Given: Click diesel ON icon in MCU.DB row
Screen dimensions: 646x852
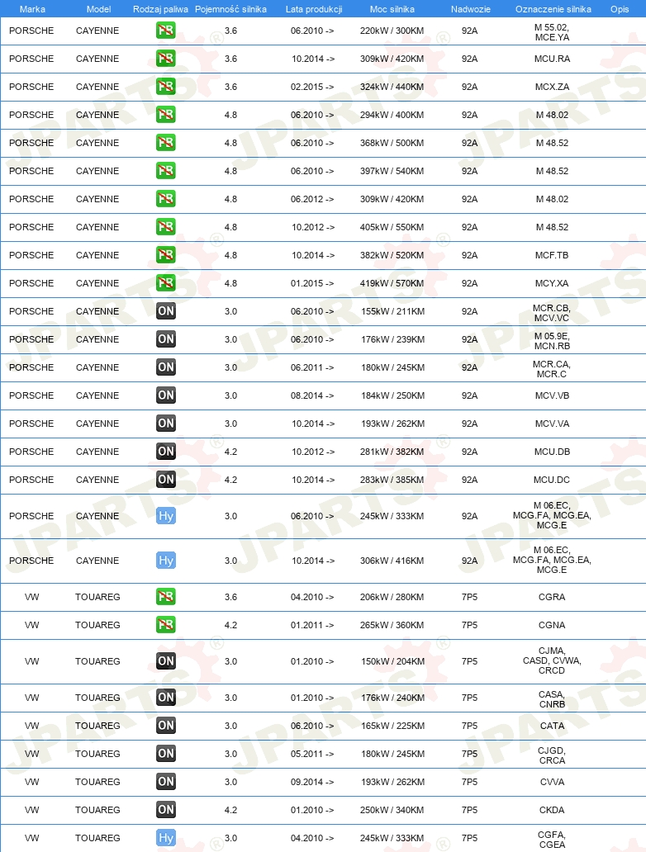Looking at the screenshot, I should point(166,452).
